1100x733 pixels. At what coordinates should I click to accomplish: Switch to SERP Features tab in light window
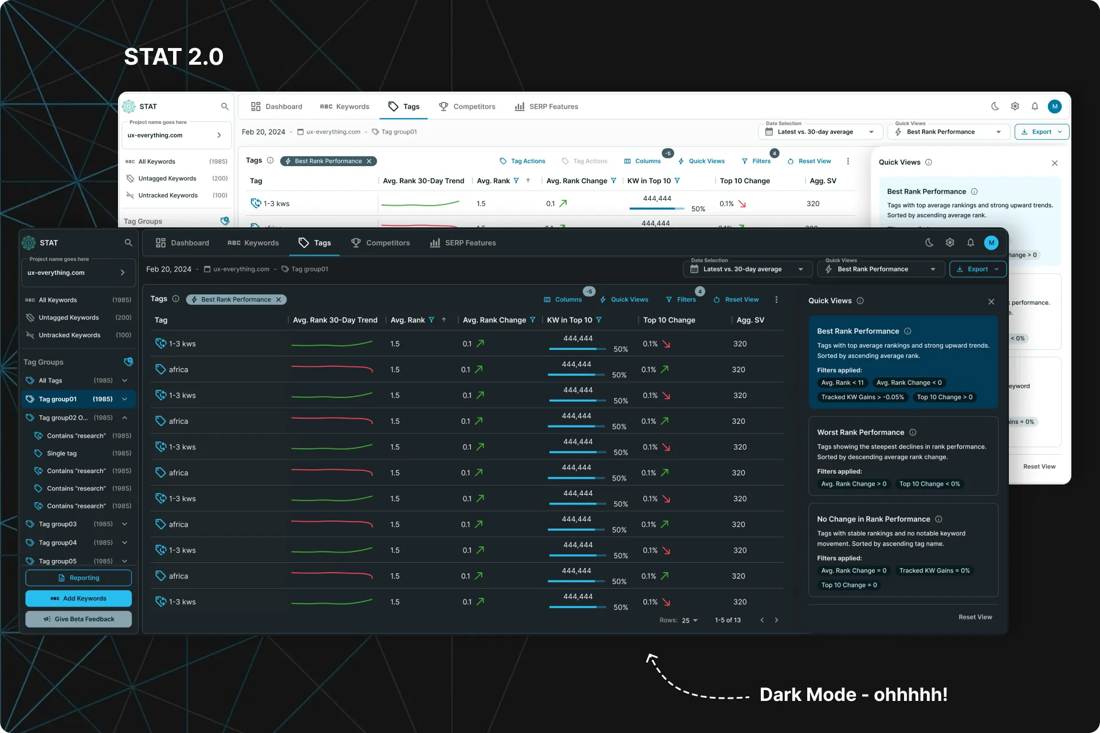coord(547,107)
